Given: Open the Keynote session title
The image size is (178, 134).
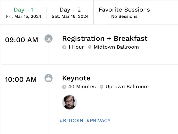Looking at the screenshot, I should tap(76, 78).
